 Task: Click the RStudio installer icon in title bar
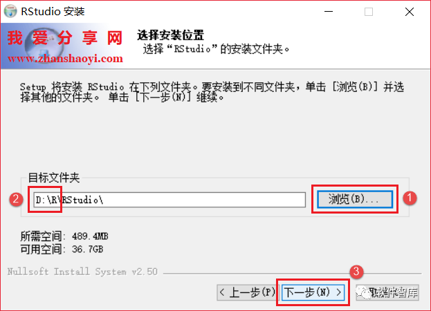click(10, 11)
